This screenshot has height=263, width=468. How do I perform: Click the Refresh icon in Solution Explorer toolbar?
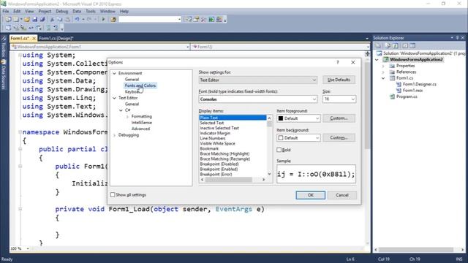point(396,45)
